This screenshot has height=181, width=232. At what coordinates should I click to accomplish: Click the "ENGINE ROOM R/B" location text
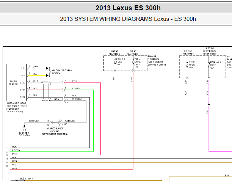[x=153, y=58]
